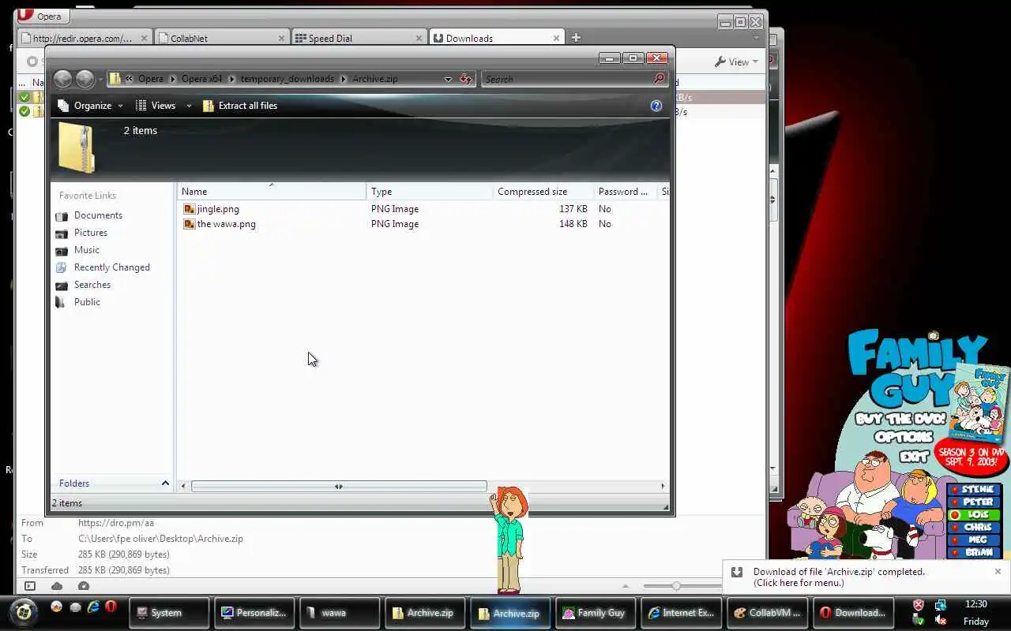Viewport: 1011px width, 631px height.
Task: Switch to the CollabNet tab in Opera
Action: (221, 38)
